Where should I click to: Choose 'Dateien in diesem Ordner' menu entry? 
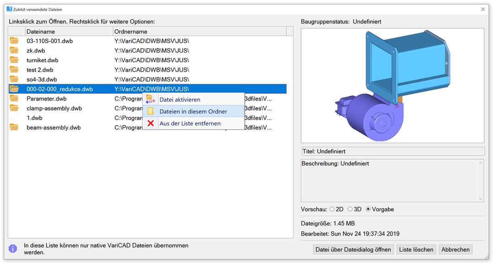point(193,111)
